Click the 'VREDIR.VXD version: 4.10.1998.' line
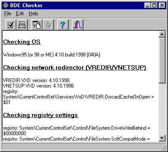Viewport: 168px width, 152px height. coord(37,80)
